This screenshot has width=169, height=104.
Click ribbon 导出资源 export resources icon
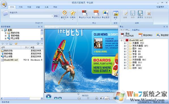106,13
